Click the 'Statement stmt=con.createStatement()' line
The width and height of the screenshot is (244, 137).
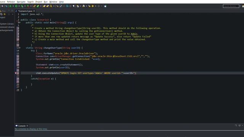coord(59,65)
